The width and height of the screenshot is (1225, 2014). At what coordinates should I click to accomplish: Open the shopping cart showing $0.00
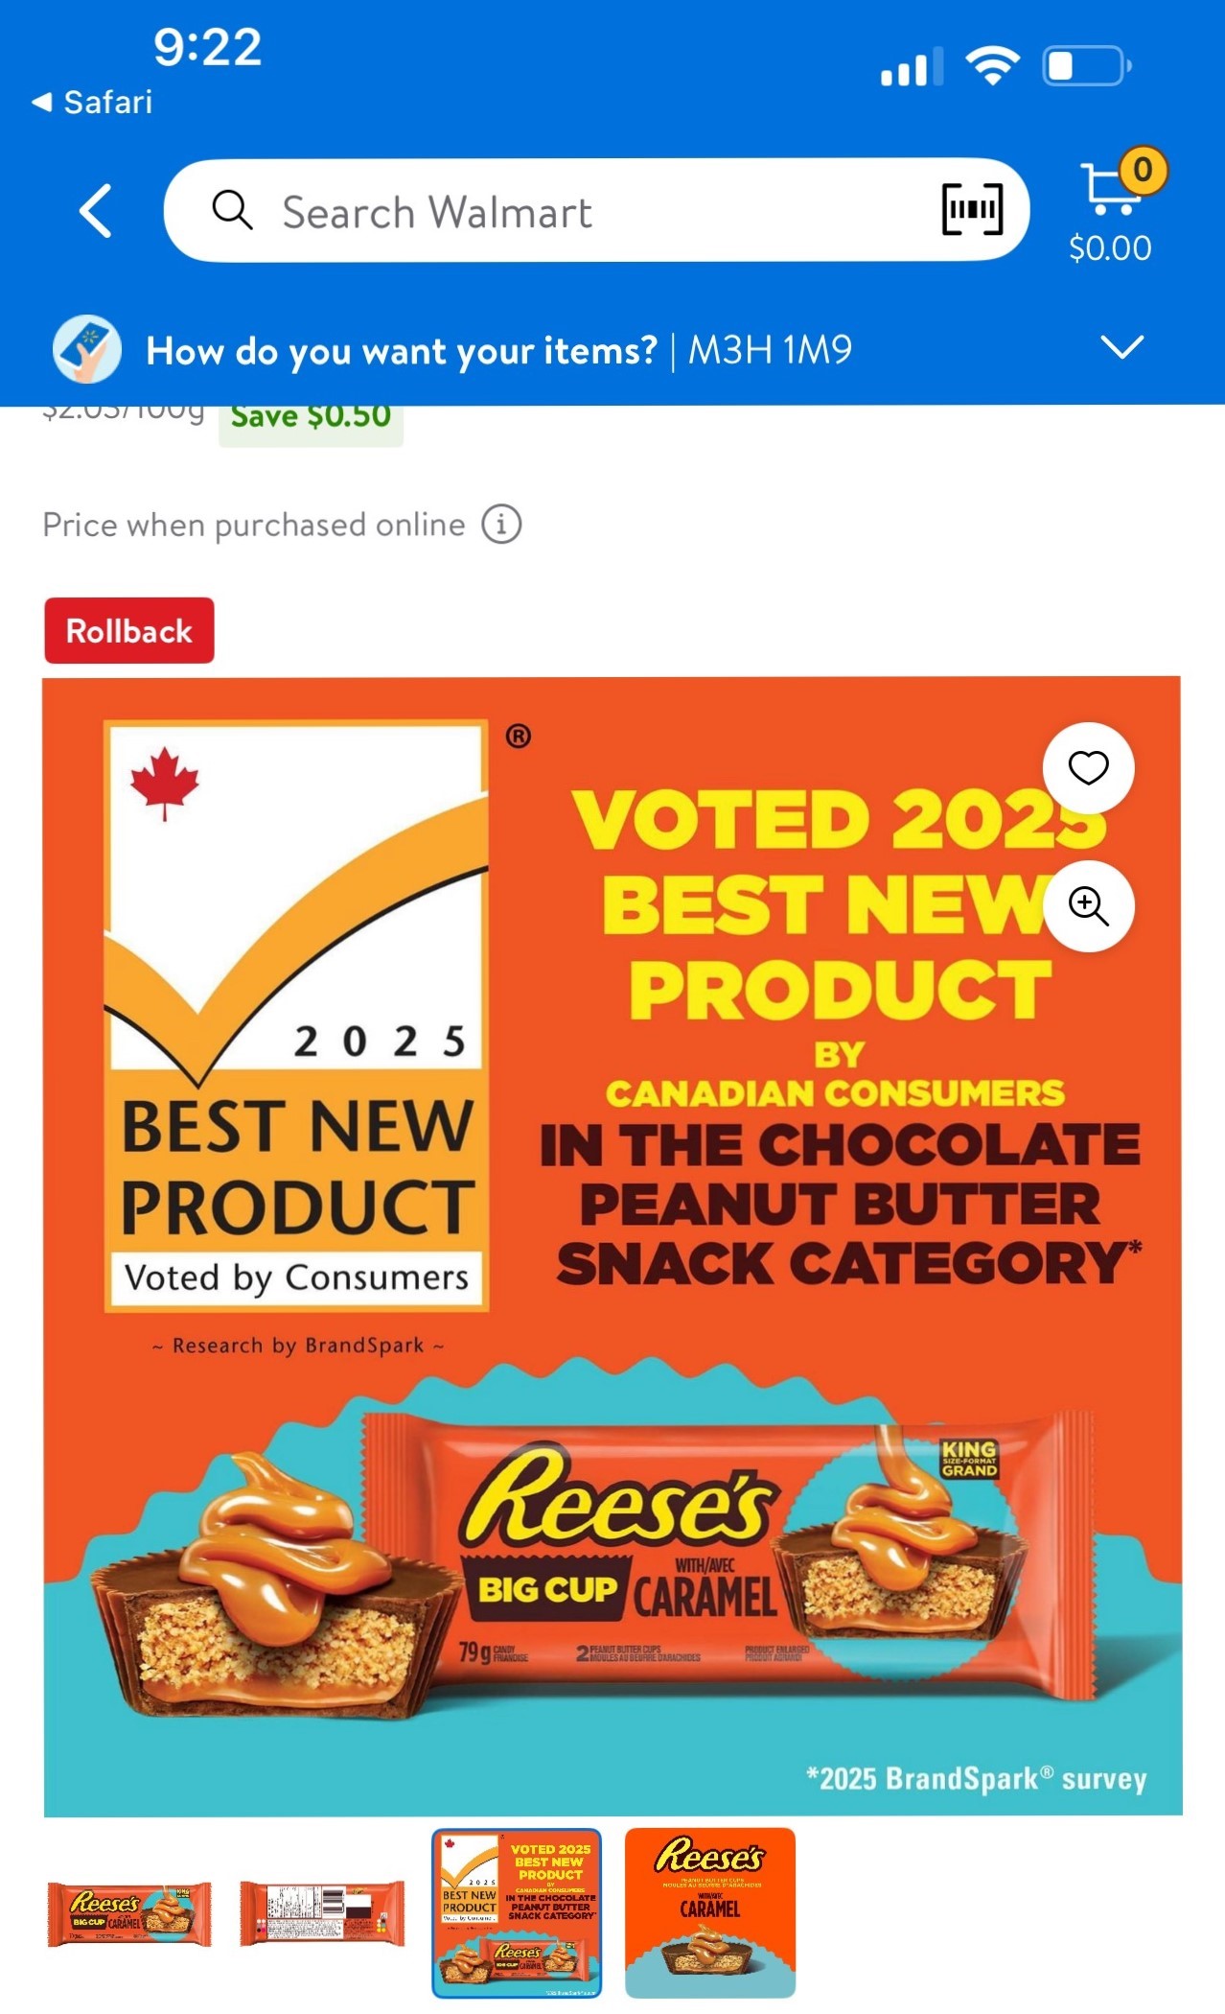click(x=1112, y=206)
